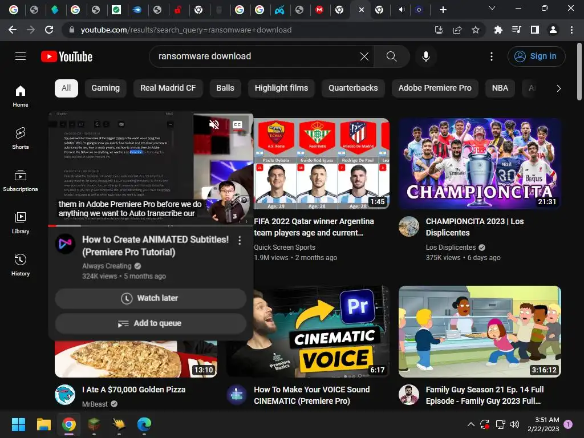Screen dimensions: 584x438
Task: Open File Explorer from the taskbar
Action: pos(43,424)
